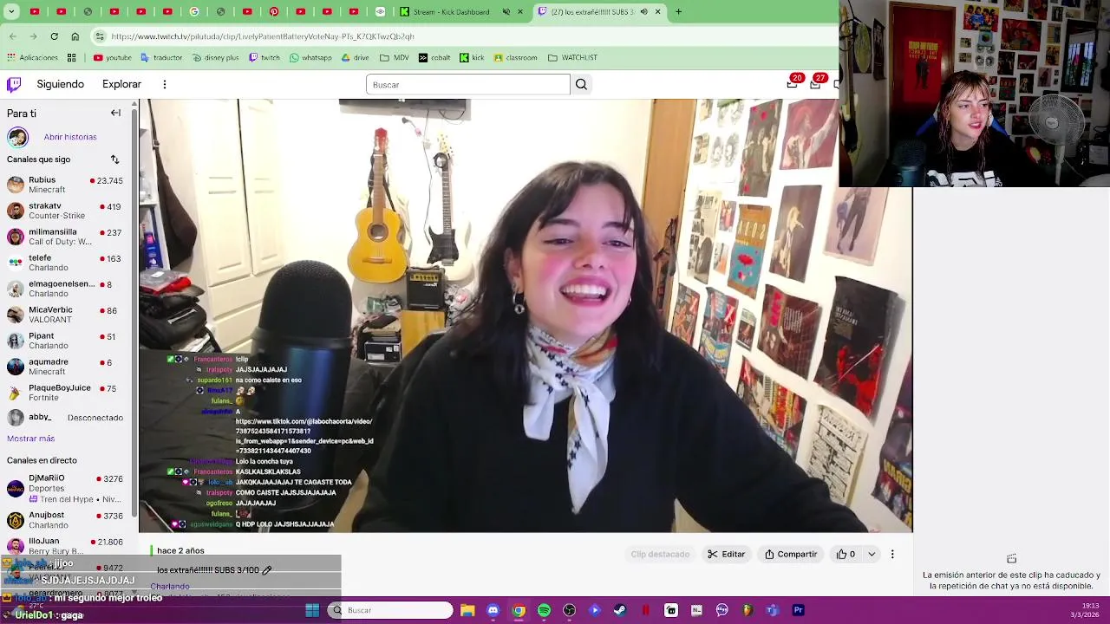Click the Windows taskbar Buscar field

point(391,610)
